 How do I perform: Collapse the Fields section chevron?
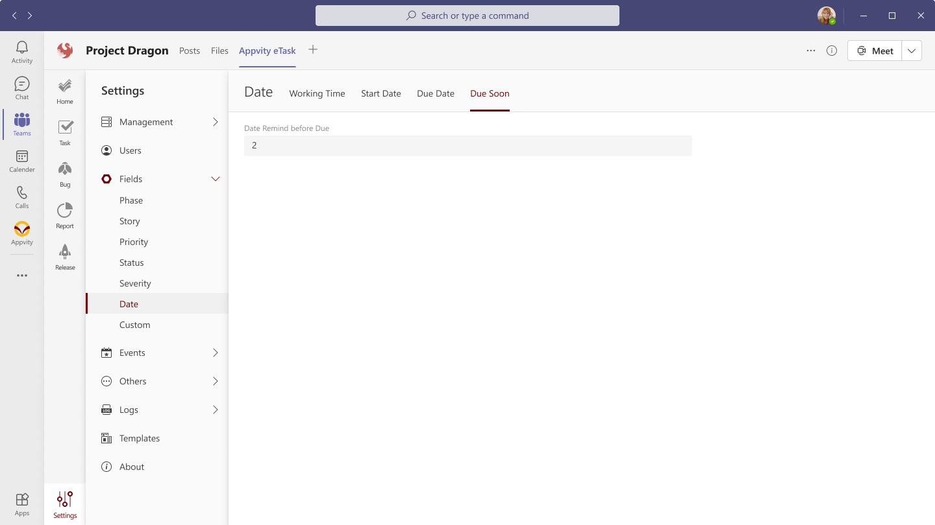pyautogui.click(x=216, y=179)
